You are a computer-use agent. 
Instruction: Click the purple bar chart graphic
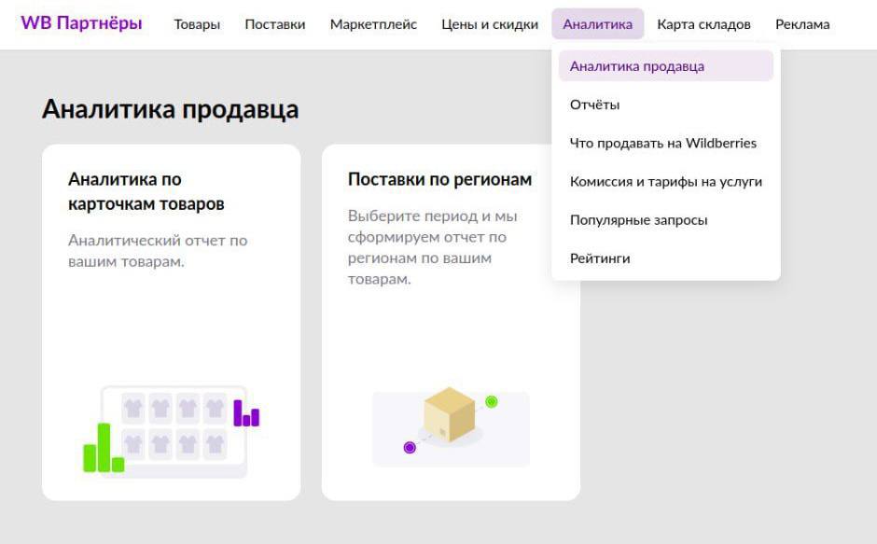[246, 413]
